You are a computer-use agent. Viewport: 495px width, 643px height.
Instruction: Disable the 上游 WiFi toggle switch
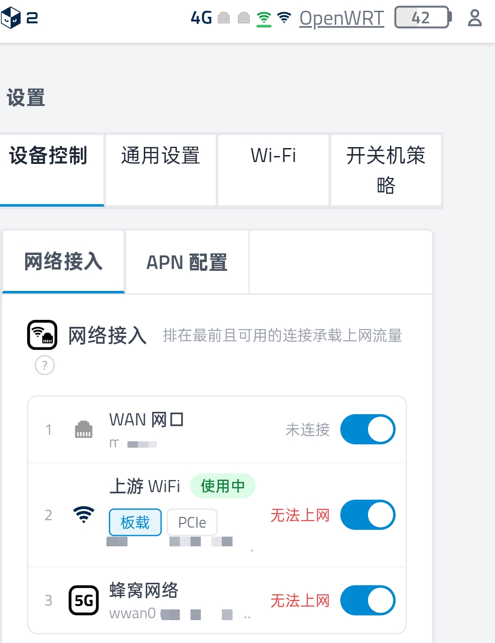click(368, 515)
